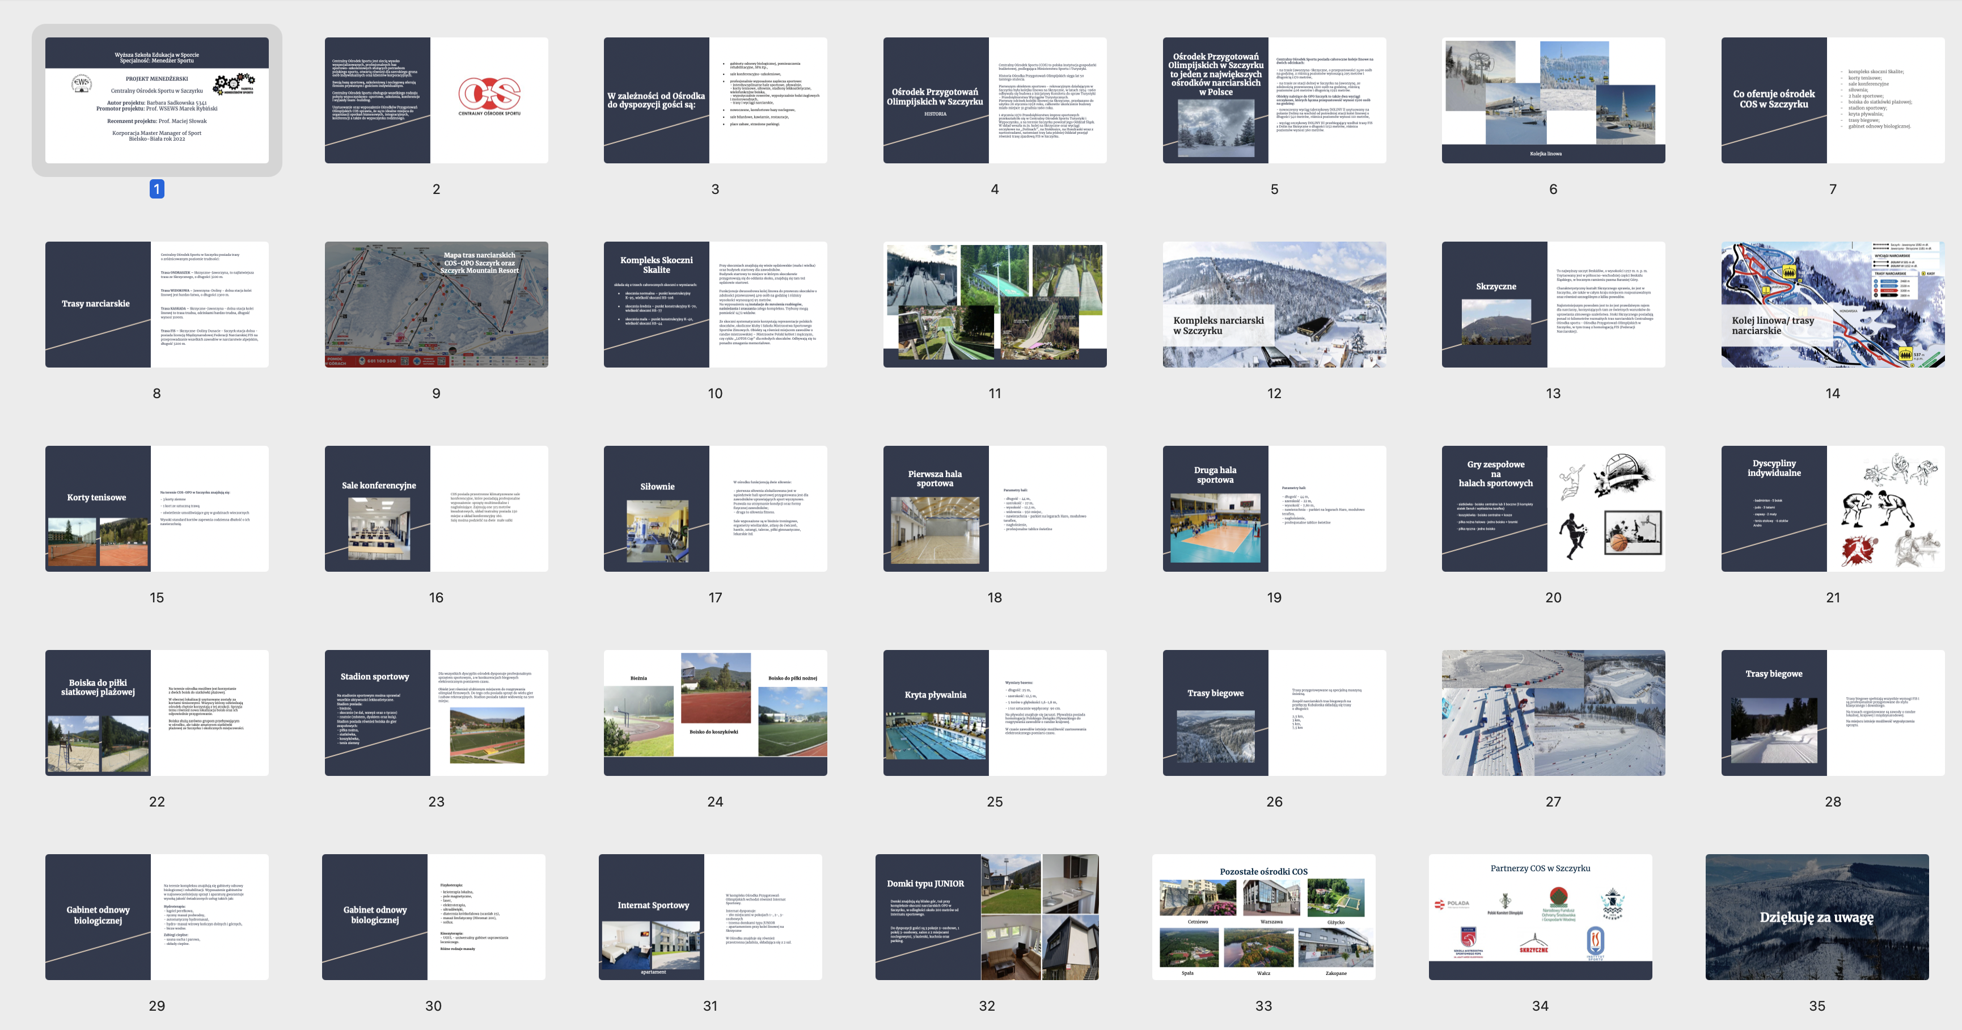Click slide 33 Pozostałe ośrodki COS

(1263, 917)
